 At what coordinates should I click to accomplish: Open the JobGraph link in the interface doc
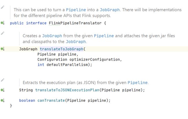tap(110, 10)
